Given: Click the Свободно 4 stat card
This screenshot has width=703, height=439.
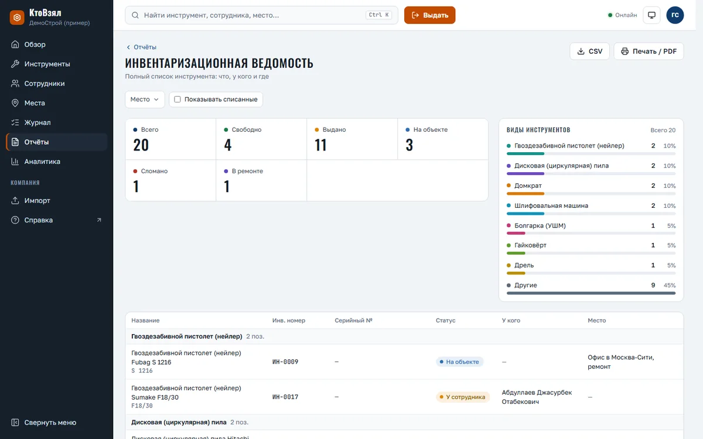Looking at the screenshot, I should pyautogui.click(x=261, y=139).
